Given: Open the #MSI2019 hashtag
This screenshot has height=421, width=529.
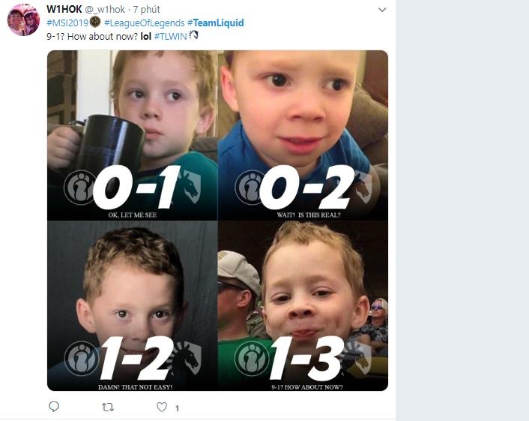Looking at the screenshot, I should pyautogui.click(x=67, y=23).
